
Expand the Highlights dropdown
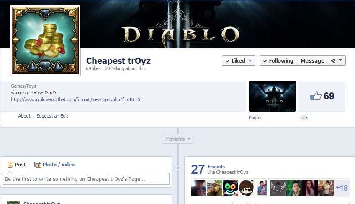click(178, 139)
